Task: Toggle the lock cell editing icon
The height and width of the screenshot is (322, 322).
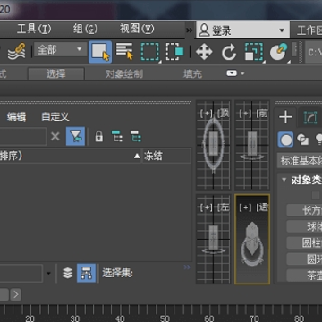Action: (x=98, y=137)
